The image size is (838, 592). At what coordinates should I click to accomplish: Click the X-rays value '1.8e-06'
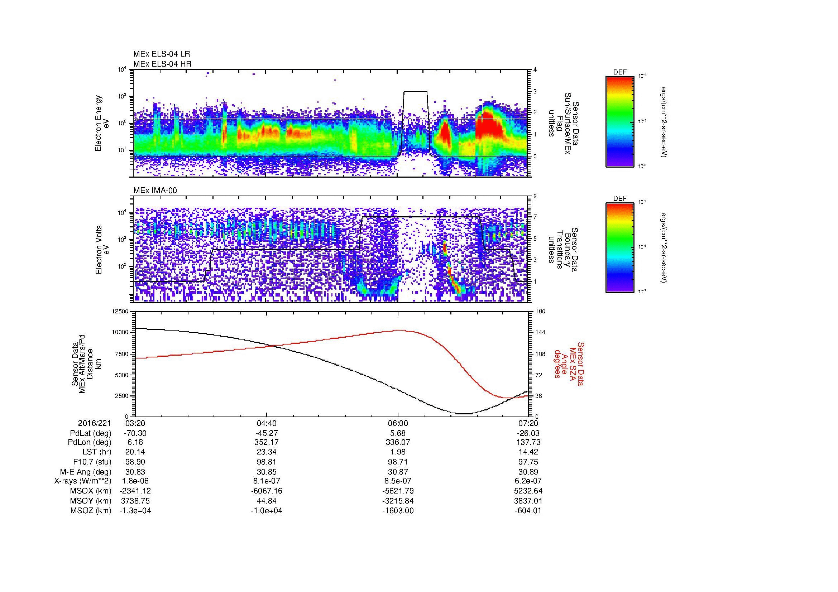coord(135,481)
